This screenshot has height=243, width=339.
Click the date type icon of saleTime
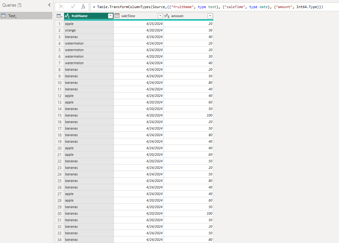[x=117, y=16]
